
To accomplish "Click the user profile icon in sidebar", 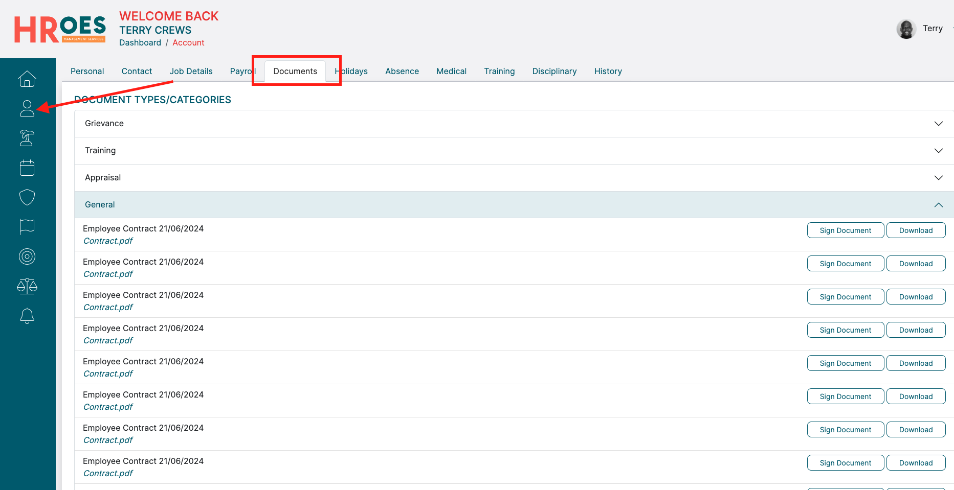I will tap(27, 108).
